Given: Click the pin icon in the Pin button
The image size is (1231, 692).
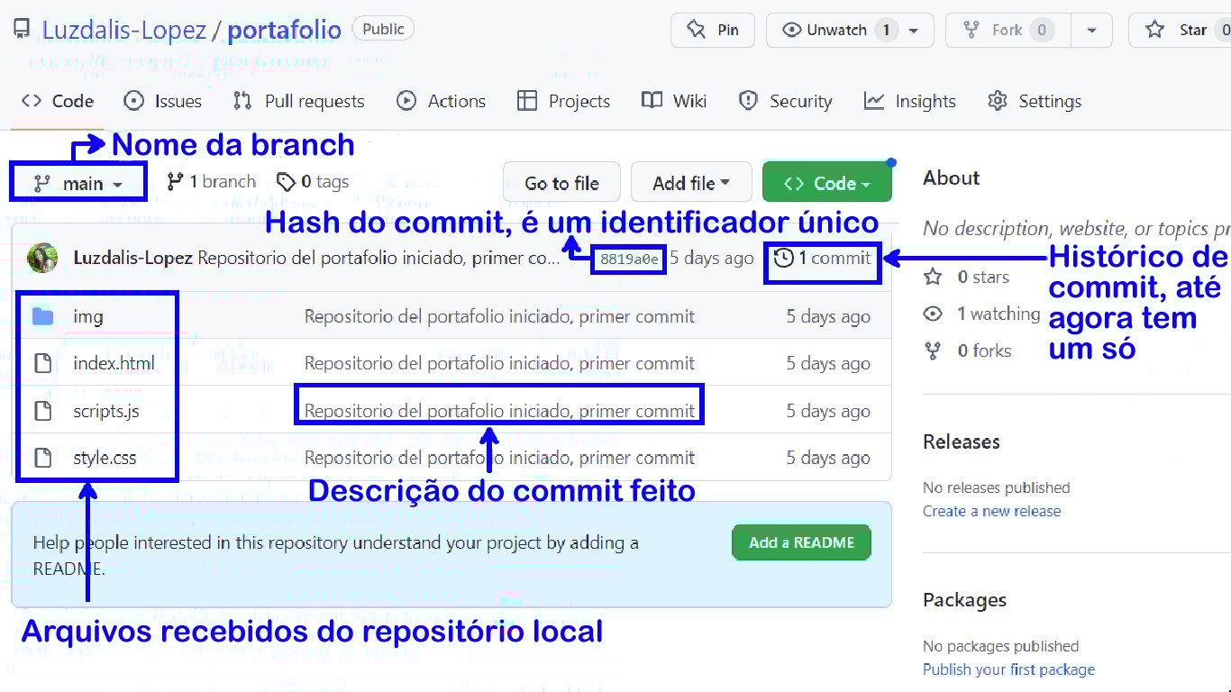Looking at the screenshot, I should point(696,30).
